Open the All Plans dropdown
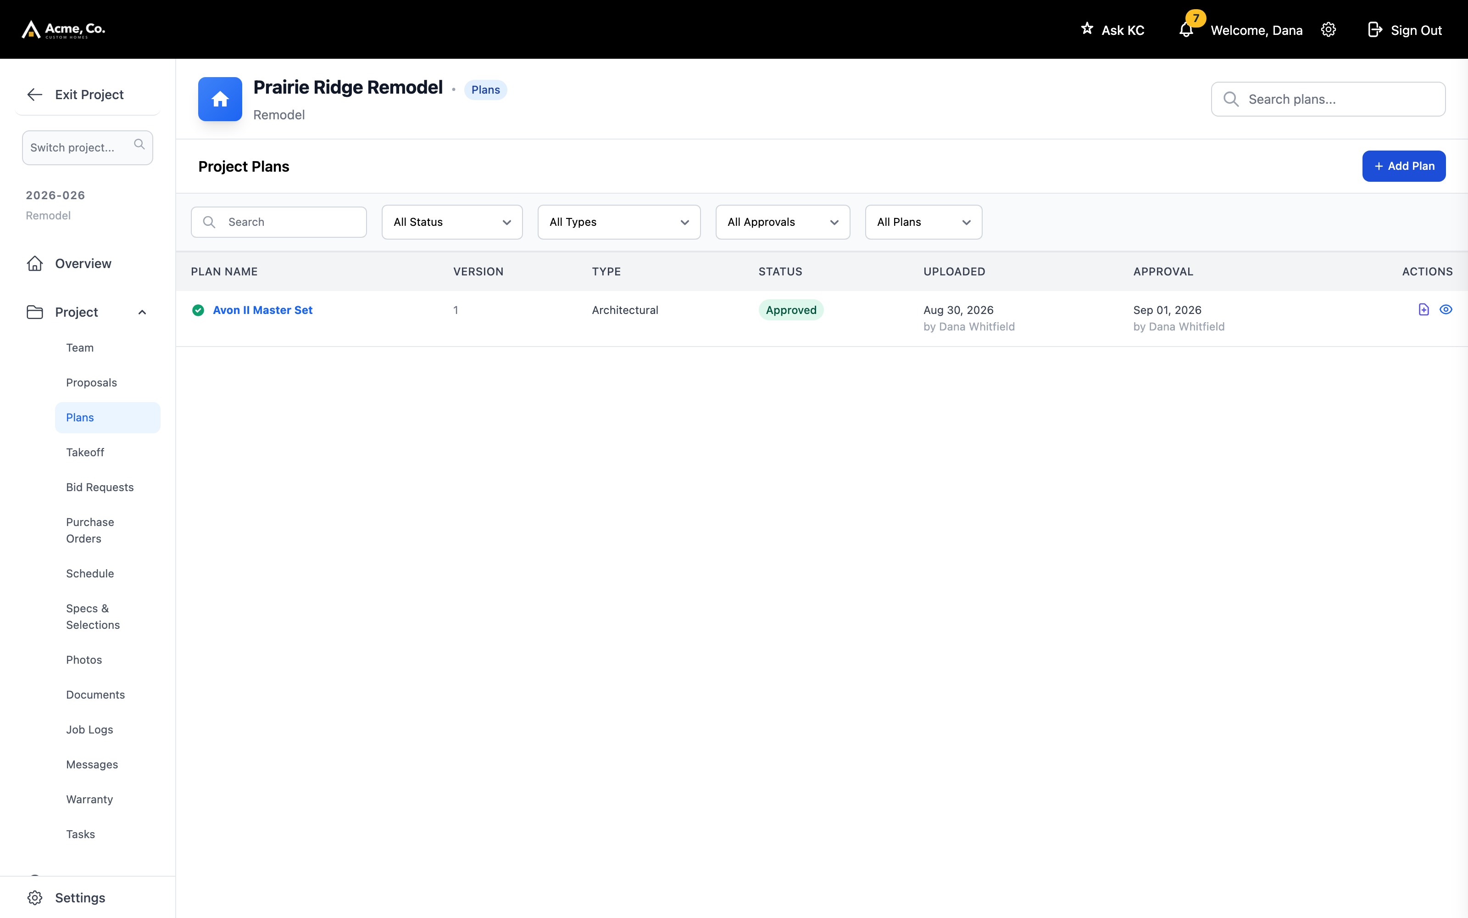 point(923,222)
